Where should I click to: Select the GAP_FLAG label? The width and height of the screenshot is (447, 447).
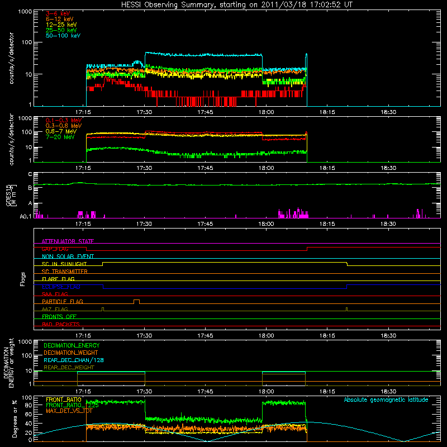click(55, 249)
